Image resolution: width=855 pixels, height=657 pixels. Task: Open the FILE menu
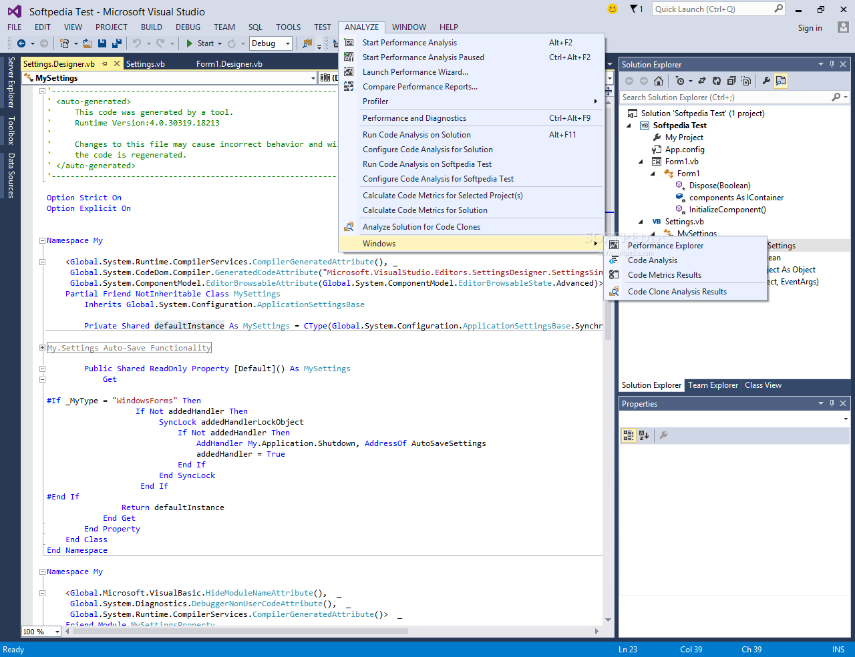[15, 27]
